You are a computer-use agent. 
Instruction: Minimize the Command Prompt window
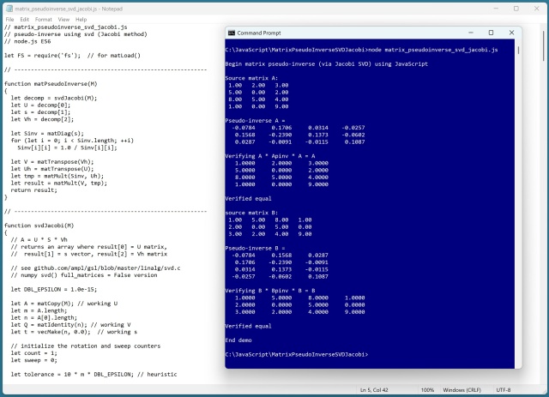471,33
